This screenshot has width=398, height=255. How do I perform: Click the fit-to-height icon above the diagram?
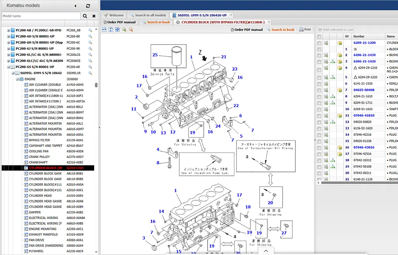click(x=111, y=29)
